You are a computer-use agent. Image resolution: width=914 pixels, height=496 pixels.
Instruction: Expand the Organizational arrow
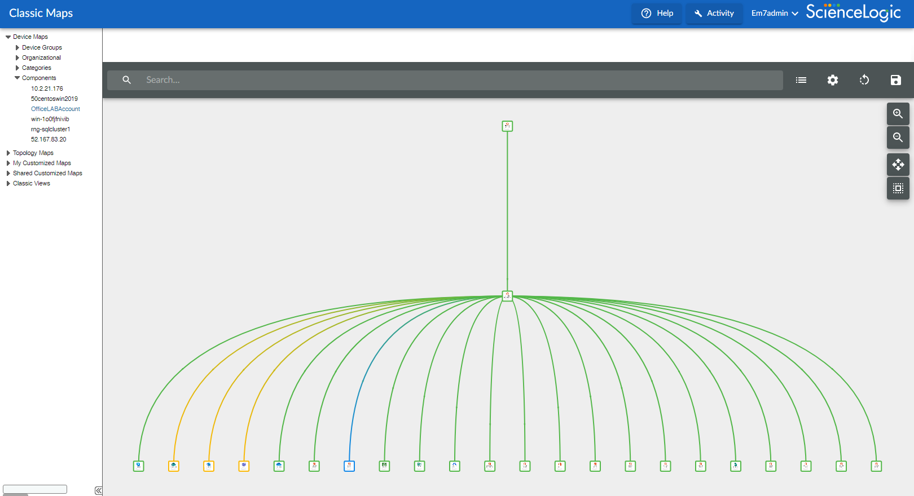click(x=17, y=57)
